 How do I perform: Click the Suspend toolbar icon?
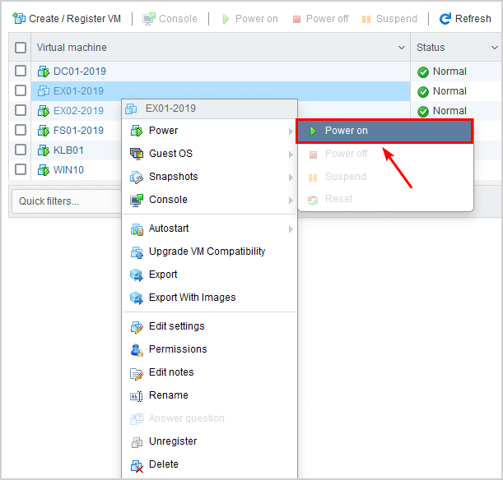[x=366, y=20]
